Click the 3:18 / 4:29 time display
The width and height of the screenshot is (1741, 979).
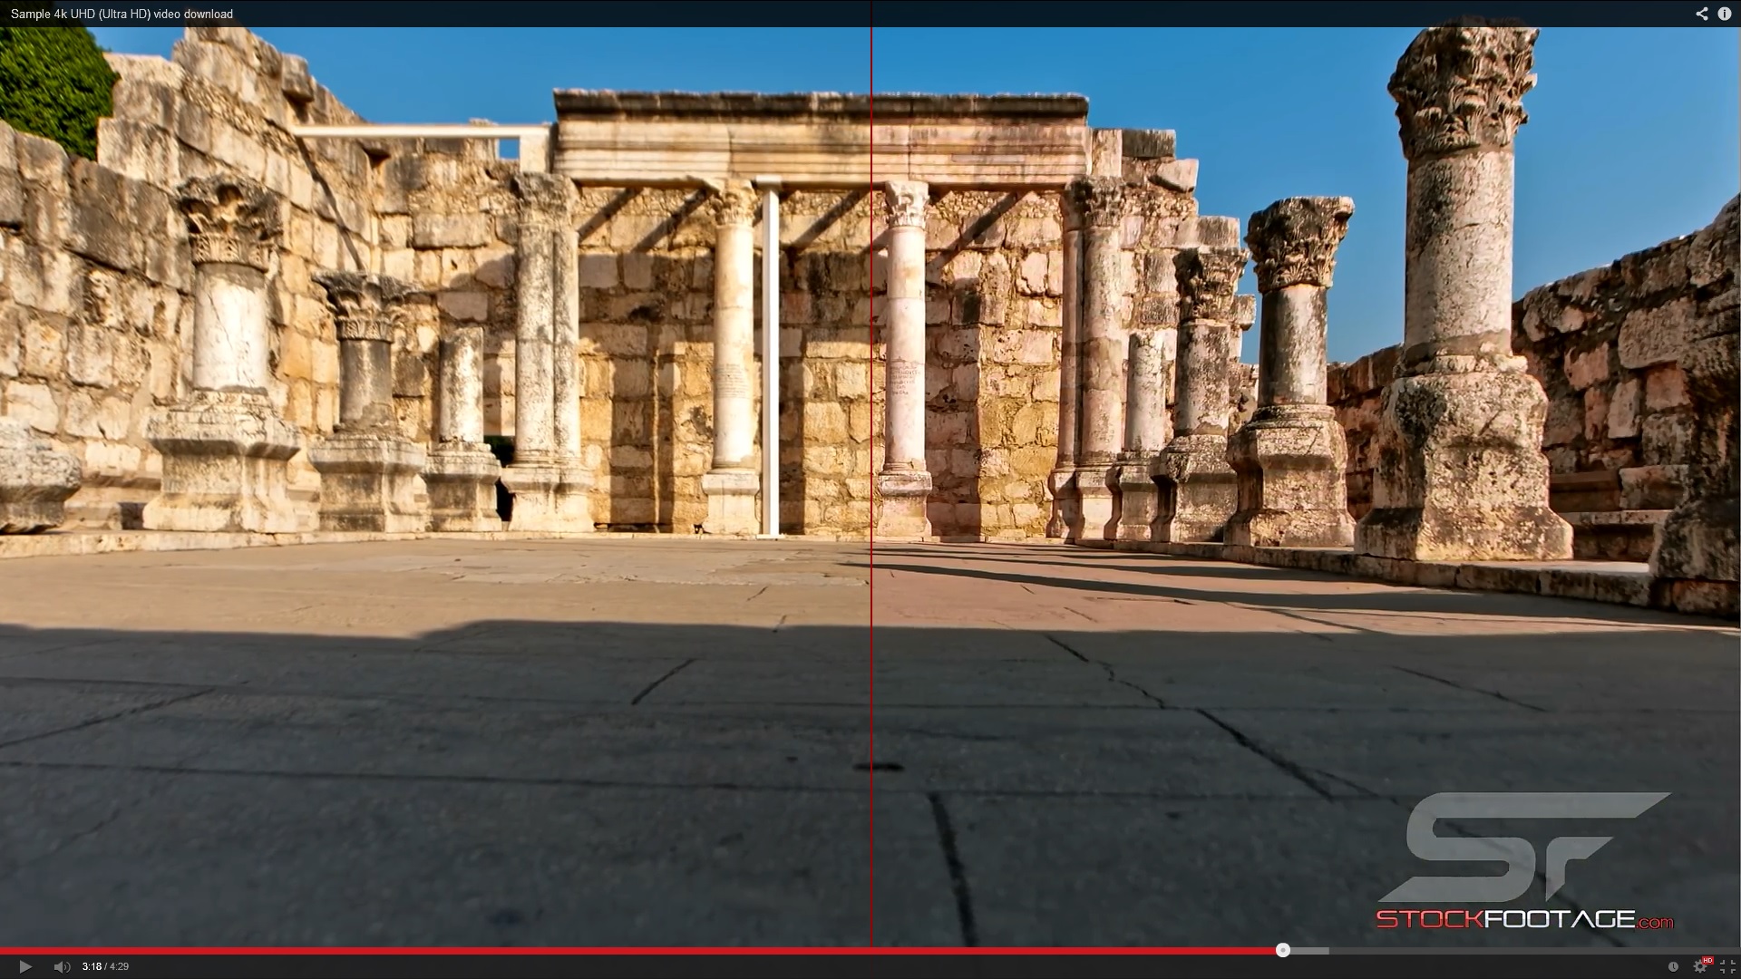[105, 966]
